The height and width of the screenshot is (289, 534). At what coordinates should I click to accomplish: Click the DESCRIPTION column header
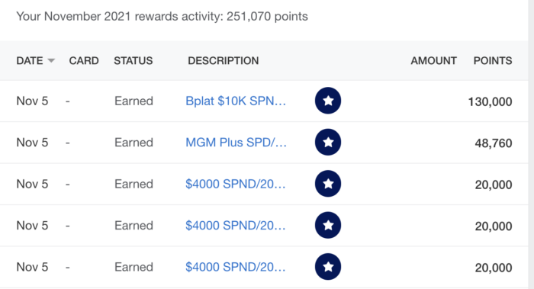(x=224, y=60)
